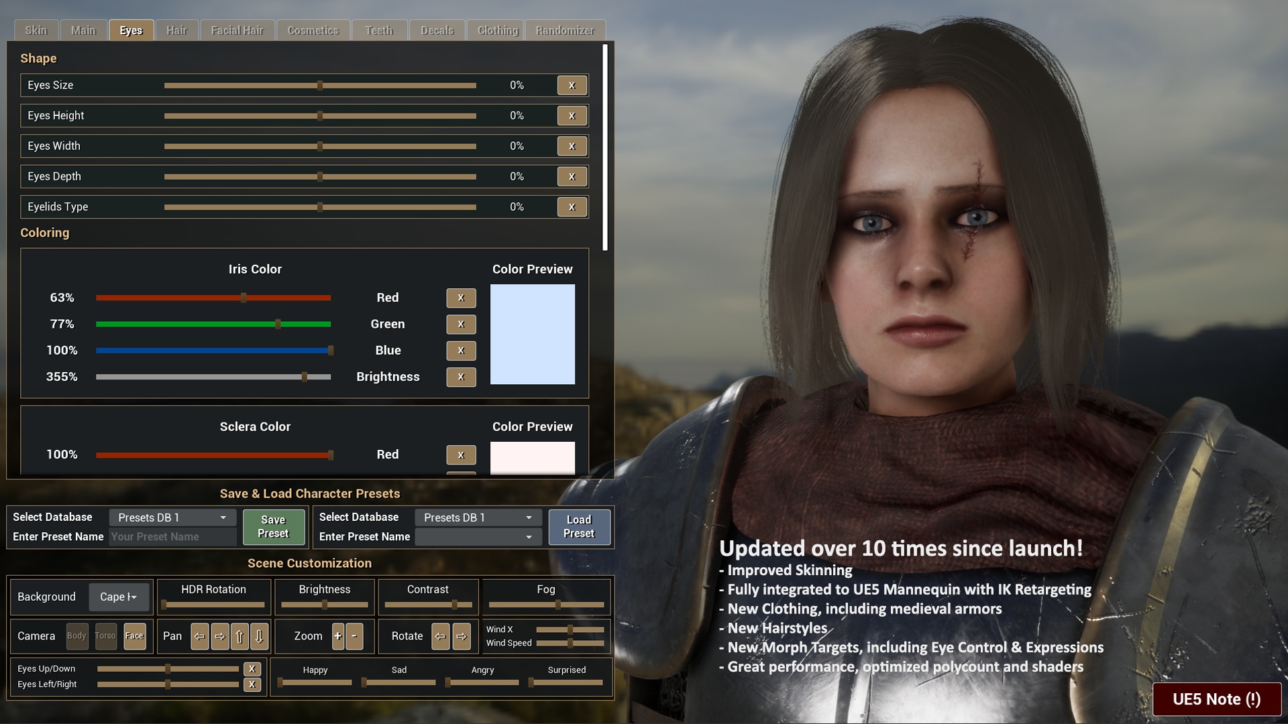
Task: Open the Load Preset database dropdown
Action: 478,517
